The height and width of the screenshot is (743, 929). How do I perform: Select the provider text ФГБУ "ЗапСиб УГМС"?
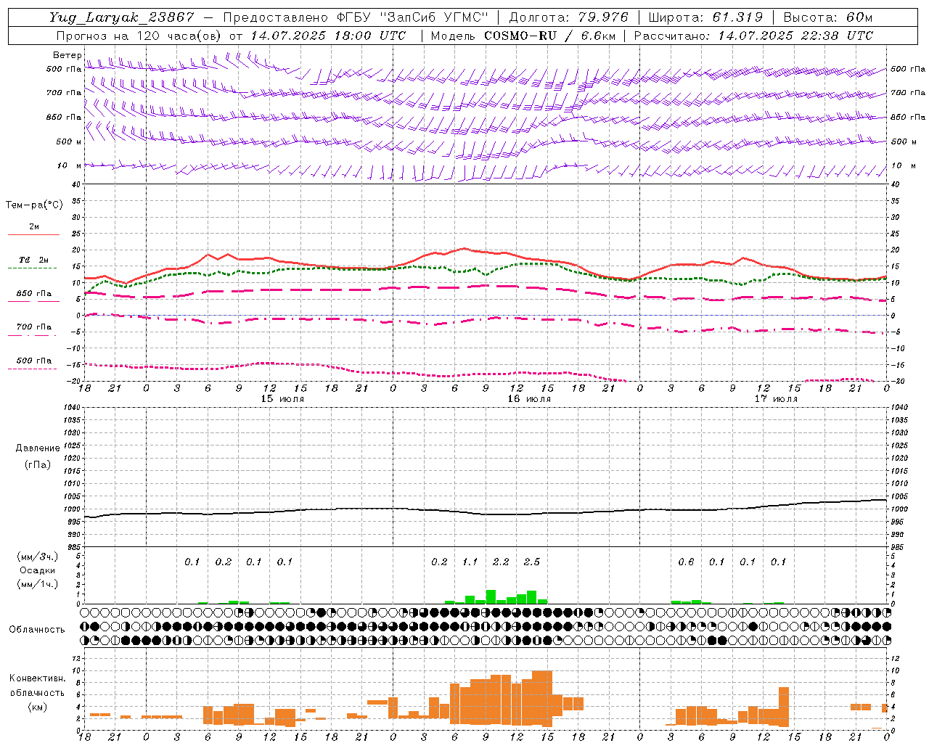(413, 17)
